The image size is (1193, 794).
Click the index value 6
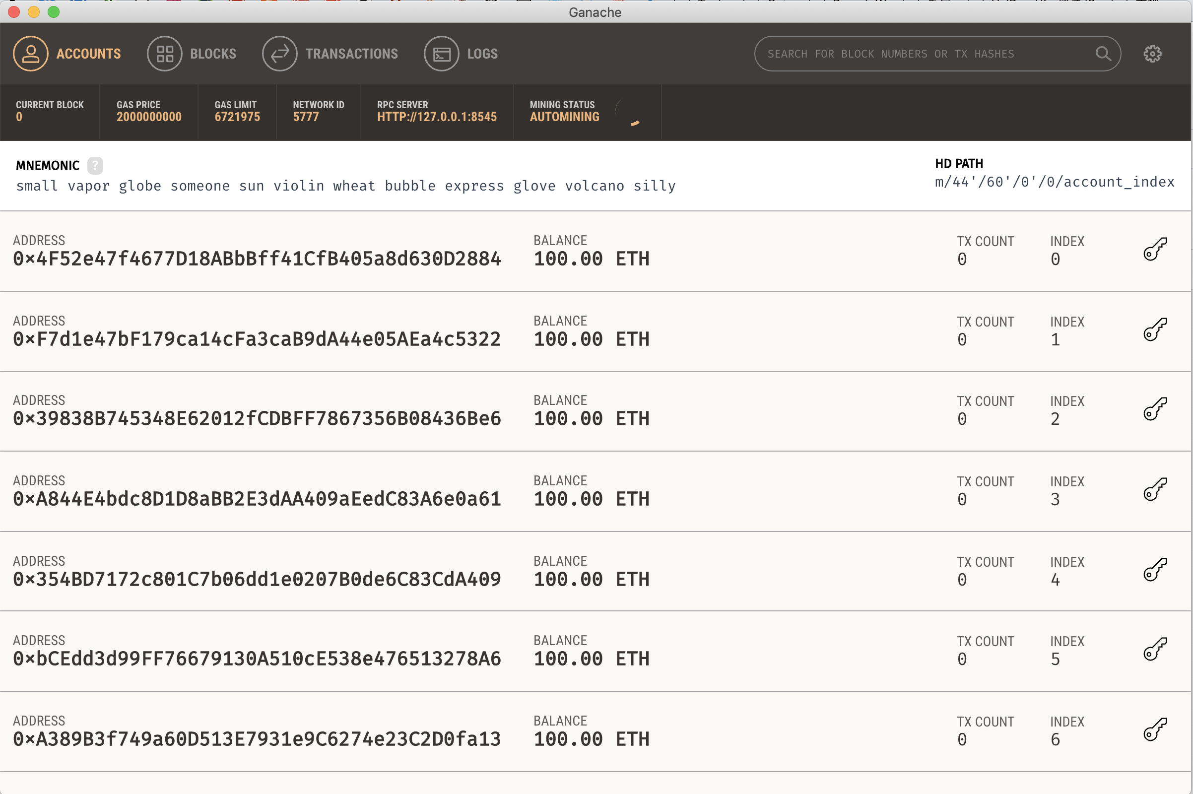(1055, 740)
